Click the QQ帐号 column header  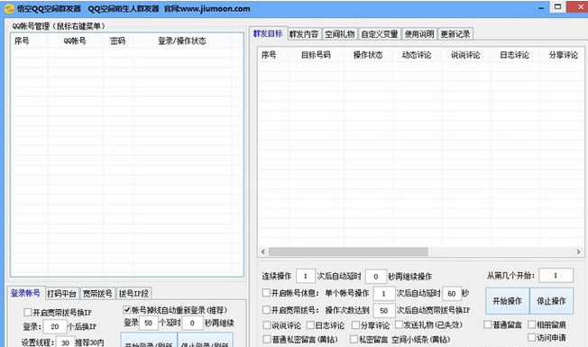tap(75, 41)
